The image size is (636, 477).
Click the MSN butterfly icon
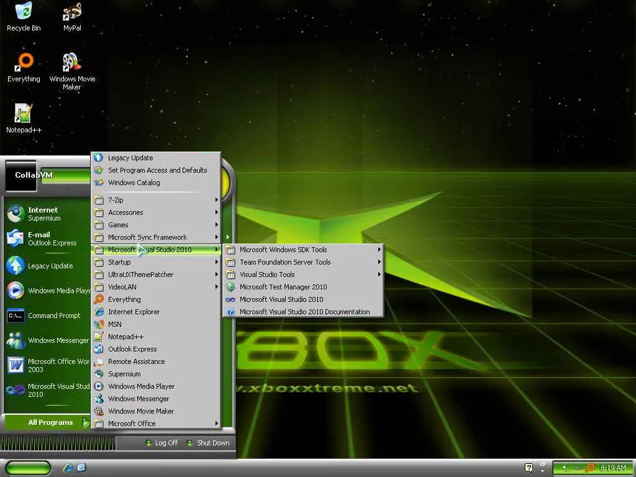click(99, 324)
